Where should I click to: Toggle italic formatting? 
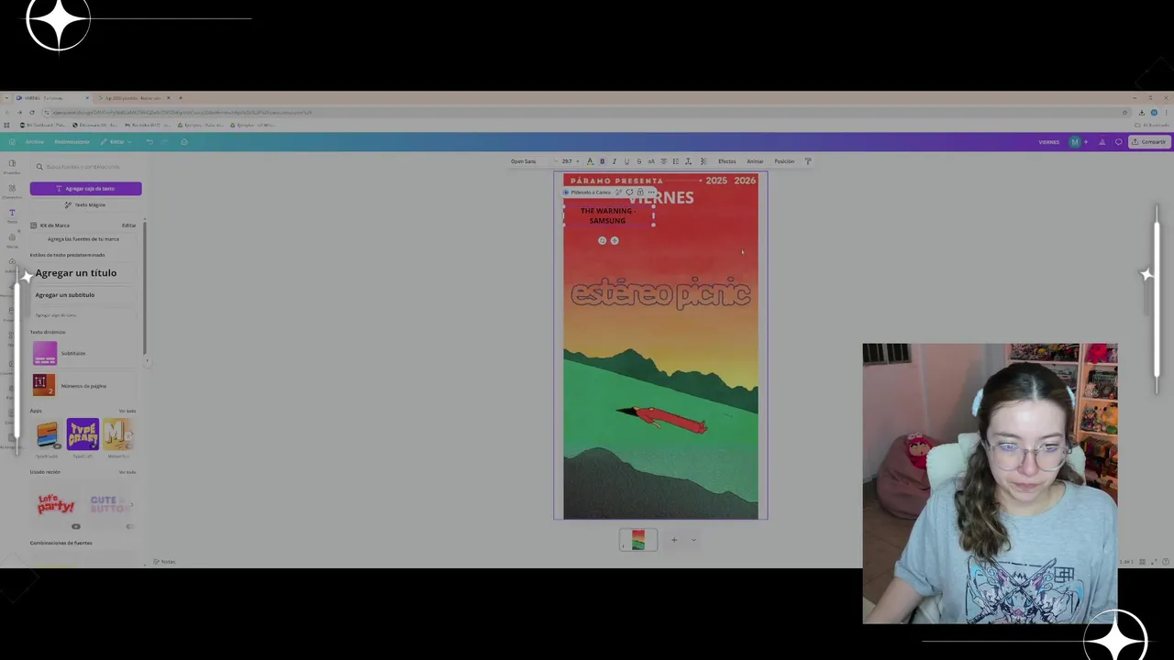point(614,161)
